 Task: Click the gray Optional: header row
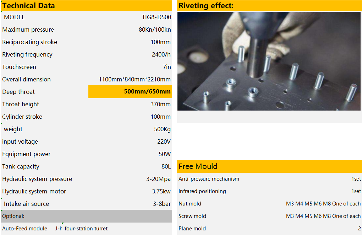[x=86, y=216]
